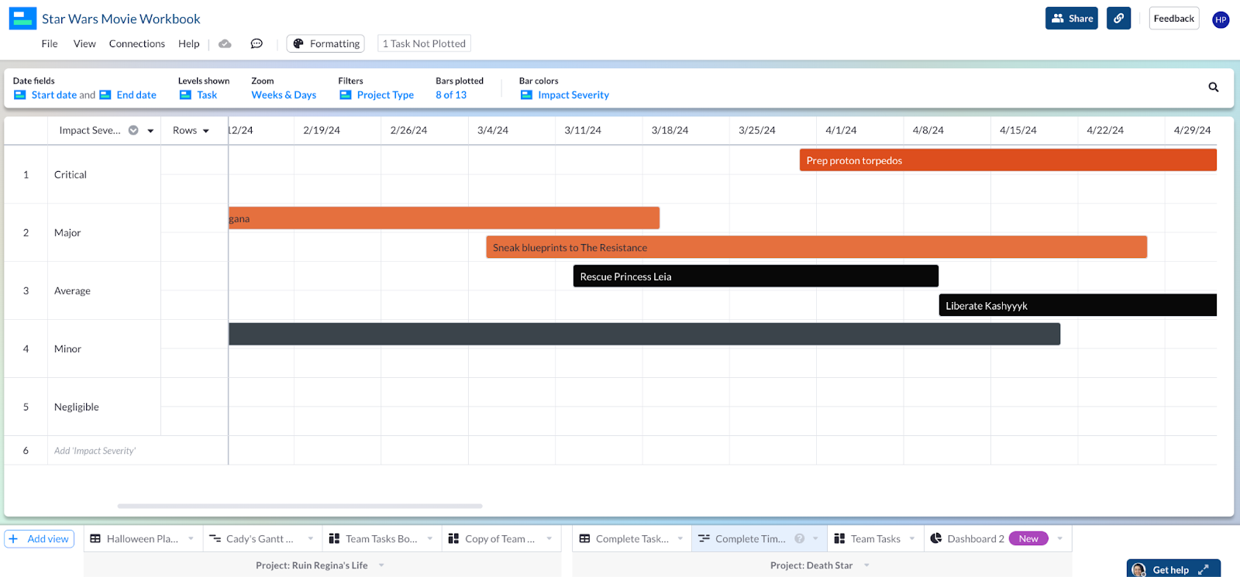Click the 3/18/24 date column header
The image size is (1240, 577).
pos(670,131)
